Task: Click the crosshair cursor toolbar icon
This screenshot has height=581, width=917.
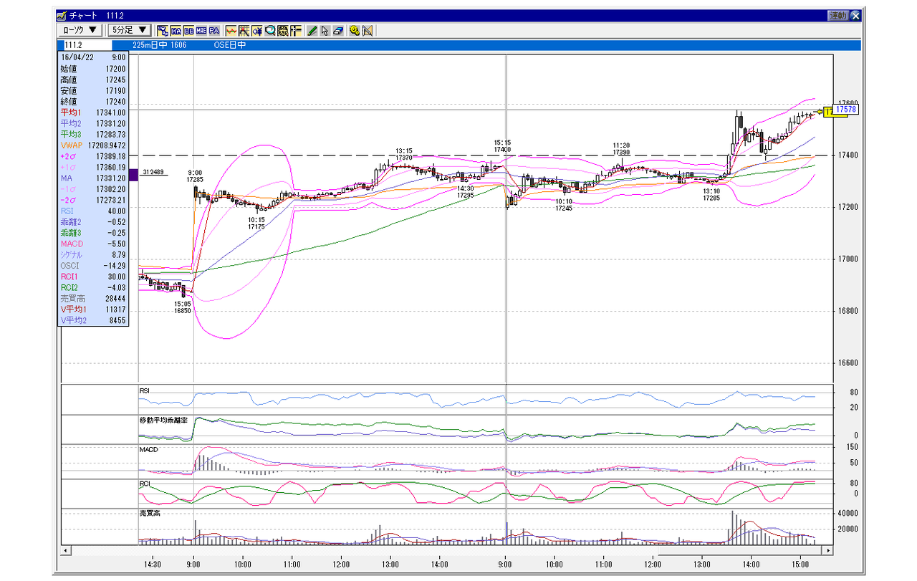Action: click(x=244, y=30)
